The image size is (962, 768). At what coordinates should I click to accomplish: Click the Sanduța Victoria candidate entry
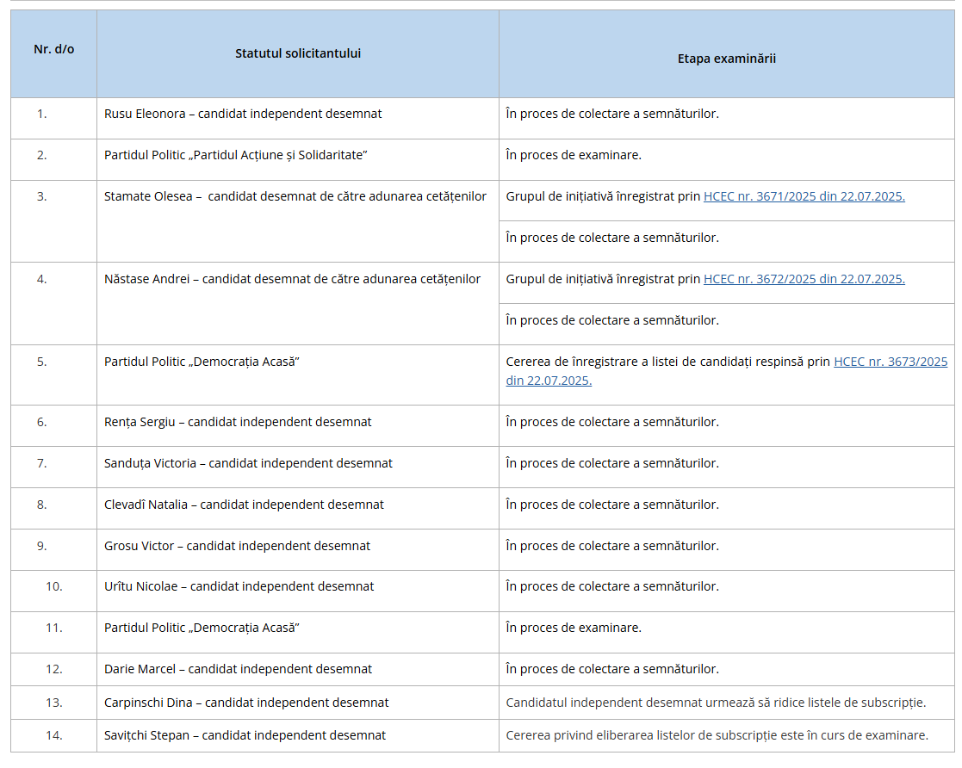(x=248, y=463)
